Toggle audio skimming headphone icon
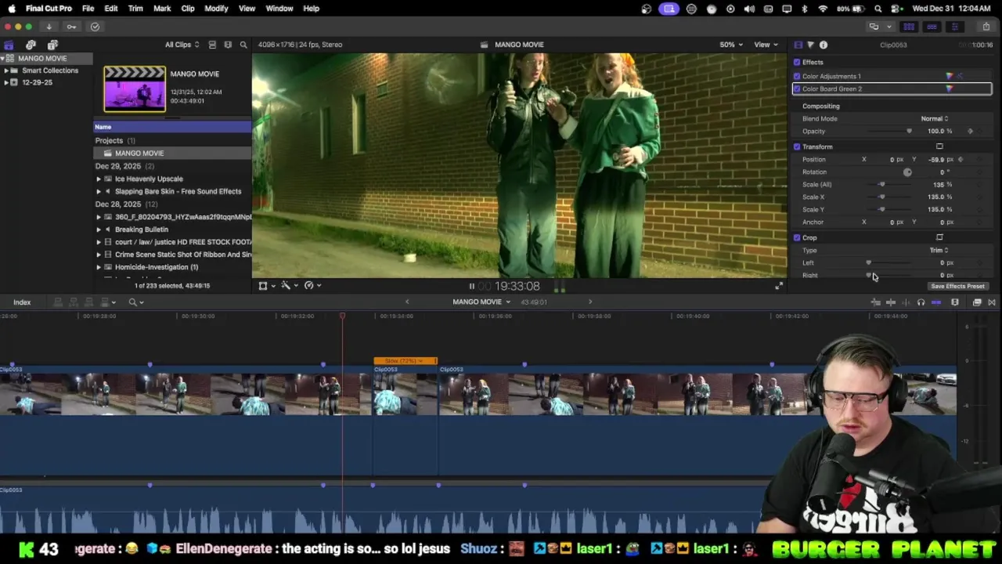The height and width of the screenshot is (564, 1002). (x=921, y=302)
